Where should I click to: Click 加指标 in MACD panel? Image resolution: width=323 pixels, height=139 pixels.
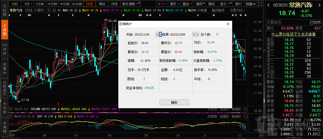pyautogui.click(x=224, y=116)
